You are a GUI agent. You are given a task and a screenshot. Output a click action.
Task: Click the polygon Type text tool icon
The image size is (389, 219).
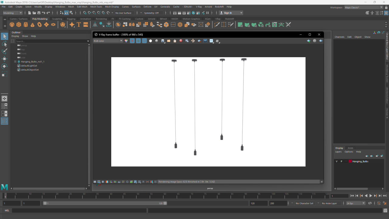[x=79, y=25]
